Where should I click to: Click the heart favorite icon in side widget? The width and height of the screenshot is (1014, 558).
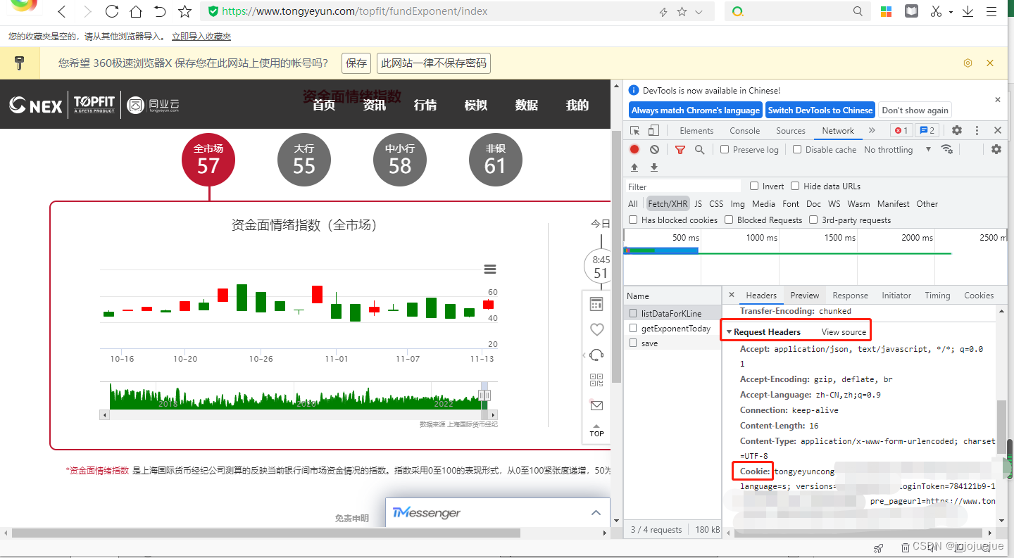pos(596,329)
